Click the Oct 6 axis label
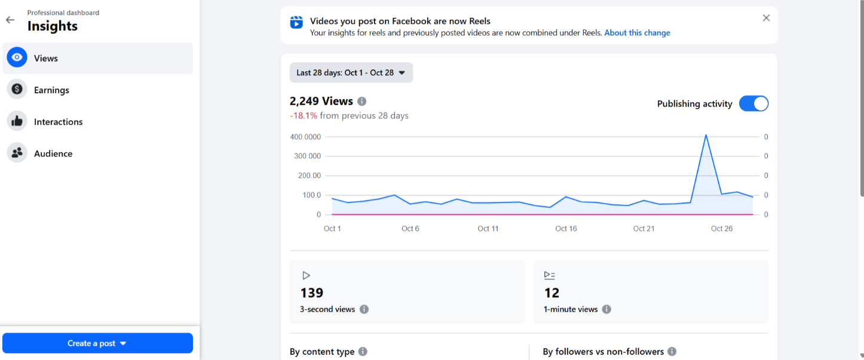Screen dimensions: 864x360 [x=410, y=229]
